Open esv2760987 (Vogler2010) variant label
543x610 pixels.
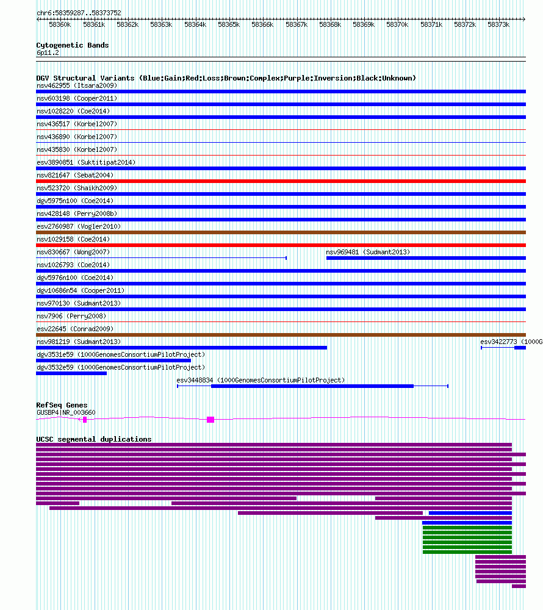click(79, 227)
